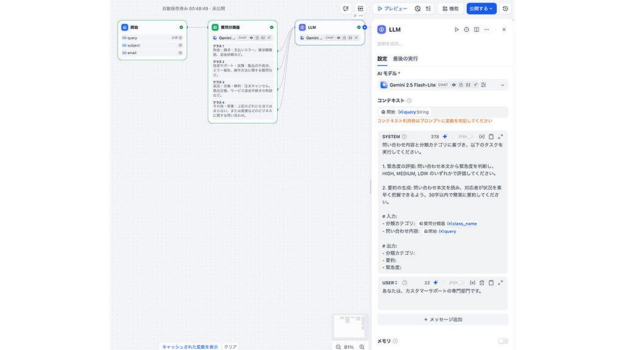Toggle the メモリ memory switch
This screenshot has width=624, height=350.
(503, 341)
